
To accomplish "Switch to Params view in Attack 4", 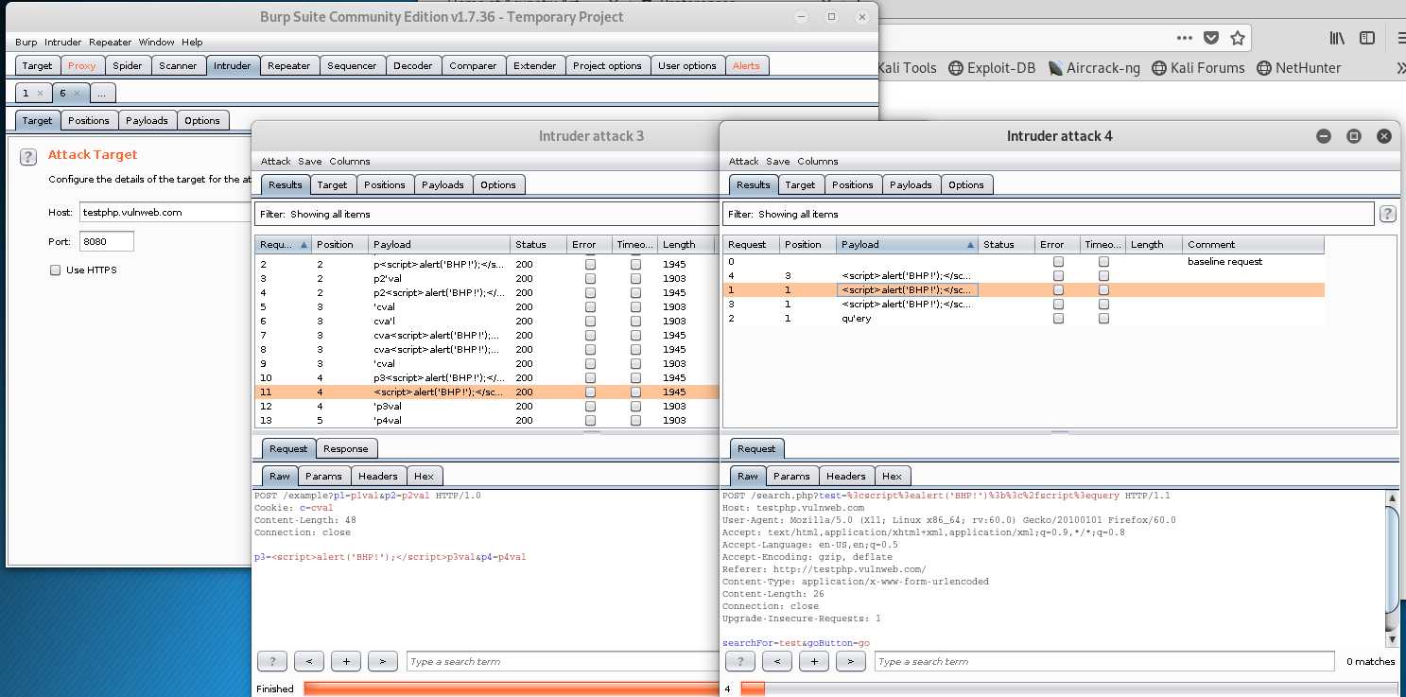I will 790,476.
